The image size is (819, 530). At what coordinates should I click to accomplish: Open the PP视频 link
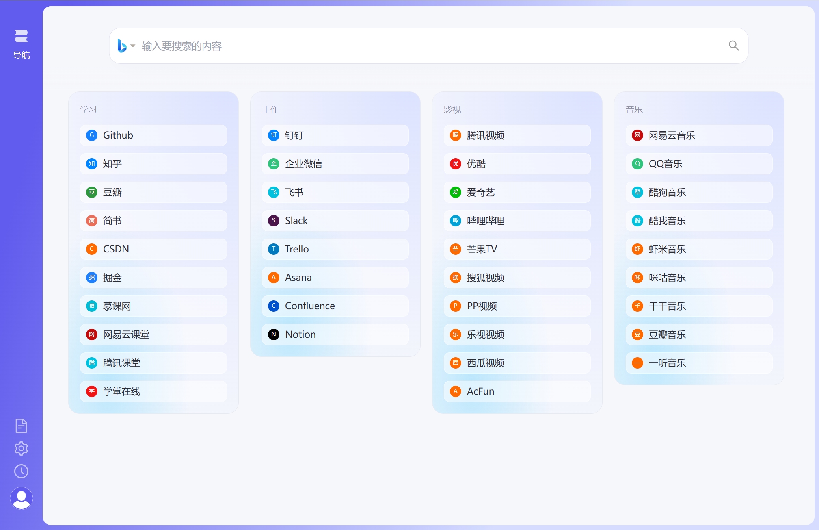517,306
